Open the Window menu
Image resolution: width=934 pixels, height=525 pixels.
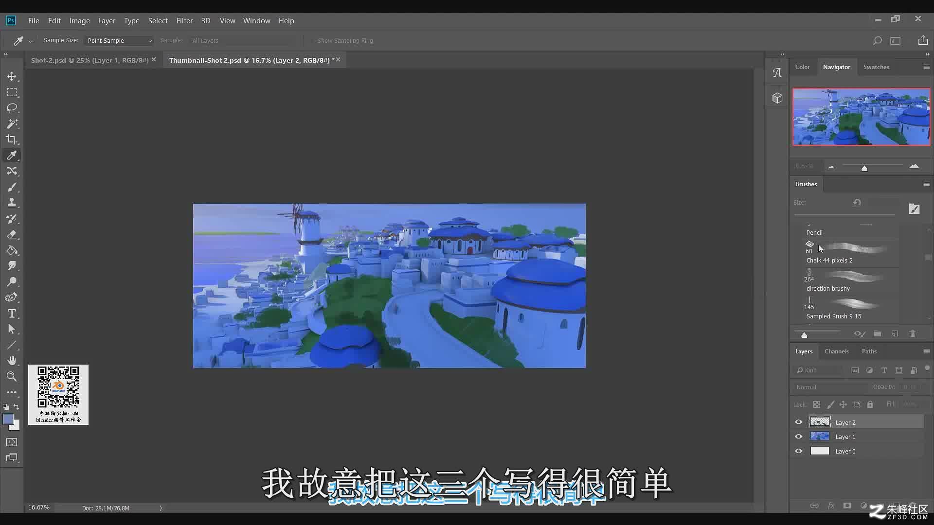[x=256, y=21]
